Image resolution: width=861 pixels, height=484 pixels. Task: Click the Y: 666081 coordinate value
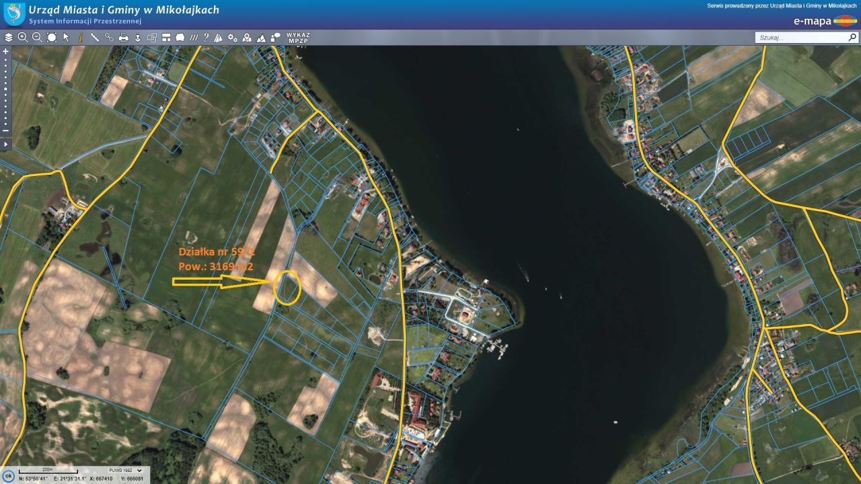coord(131,479)
